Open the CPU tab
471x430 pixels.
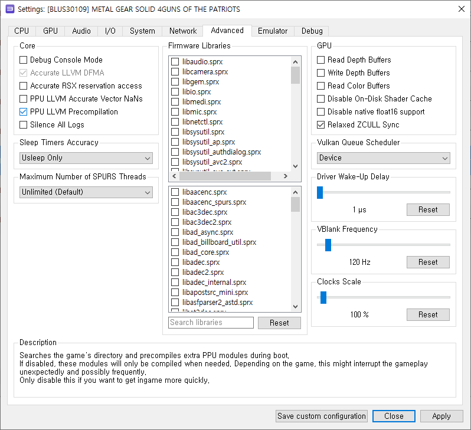click(22, 31)
